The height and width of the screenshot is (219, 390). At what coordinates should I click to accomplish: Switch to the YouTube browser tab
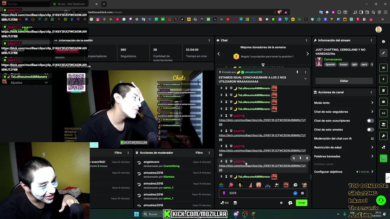pos(24,4)
